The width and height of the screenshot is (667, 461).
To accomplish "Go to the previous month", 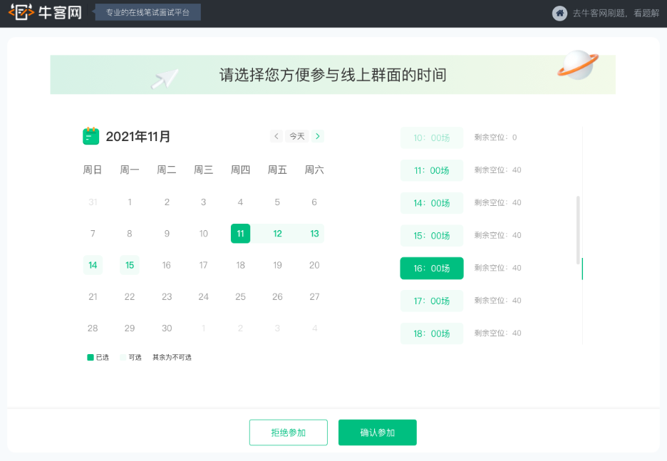I will click(x=276, y=136).
